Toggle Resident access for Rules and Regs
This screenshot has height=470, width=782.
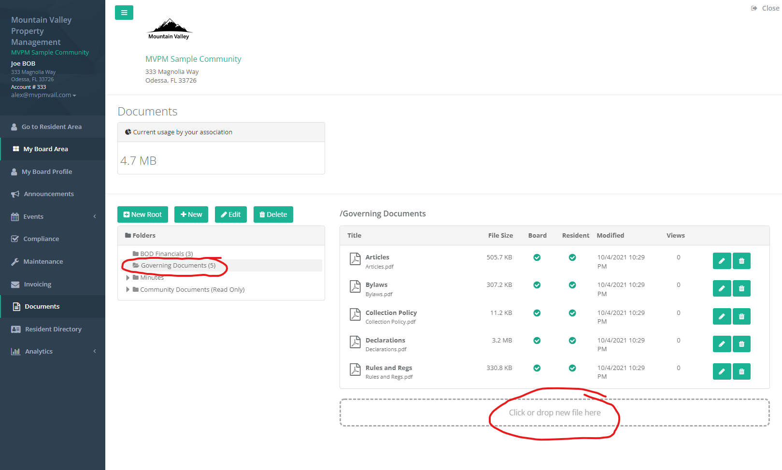pos(572,368)
